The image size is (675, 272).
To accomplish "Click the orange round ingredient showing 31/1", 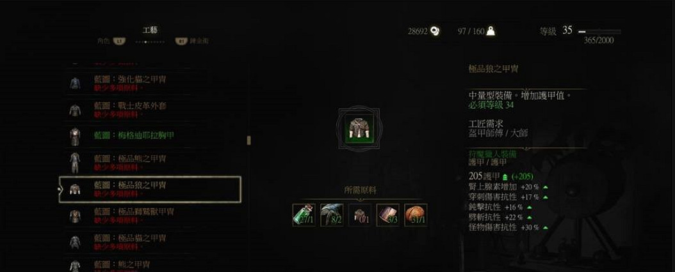I will tap(416, 215).
